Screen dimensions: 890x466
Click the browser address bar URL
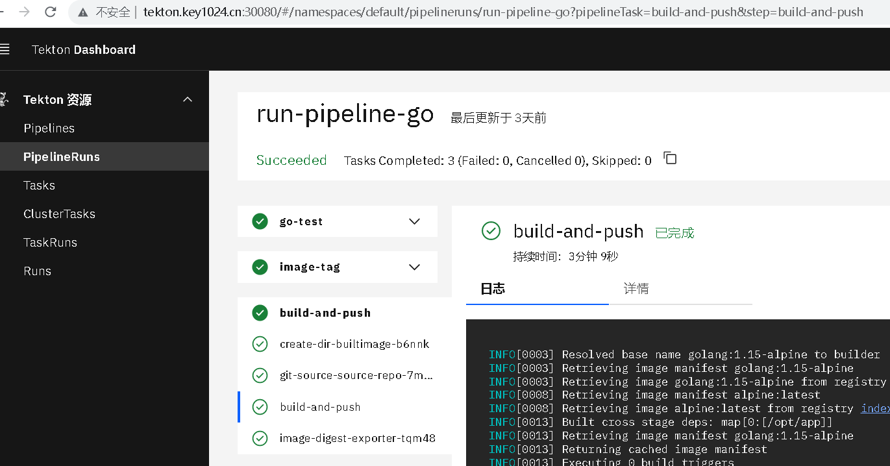pyautogui.click(x=504, y=12)
